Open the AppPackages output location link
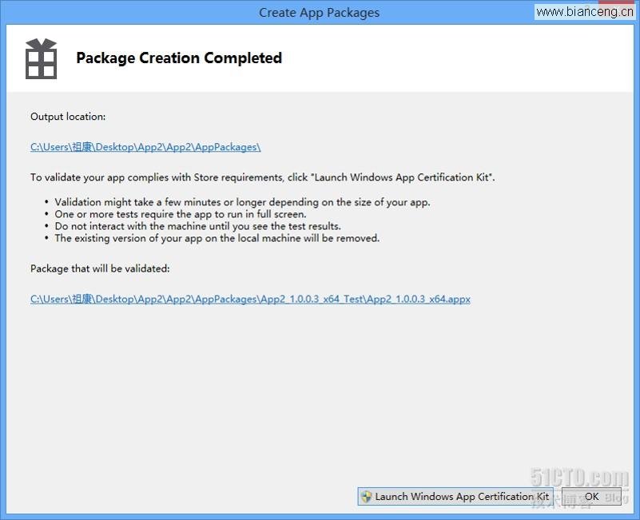Viewport: 640px width, 520px height. tap(145, 147)
